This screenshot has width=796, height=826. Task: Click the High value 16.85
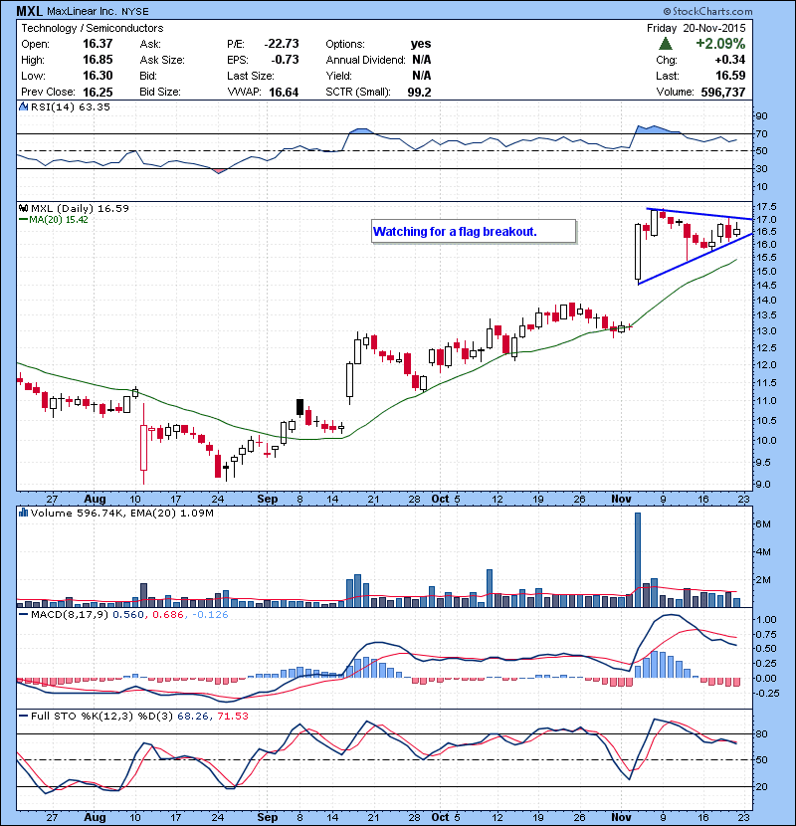click(98, 60)
